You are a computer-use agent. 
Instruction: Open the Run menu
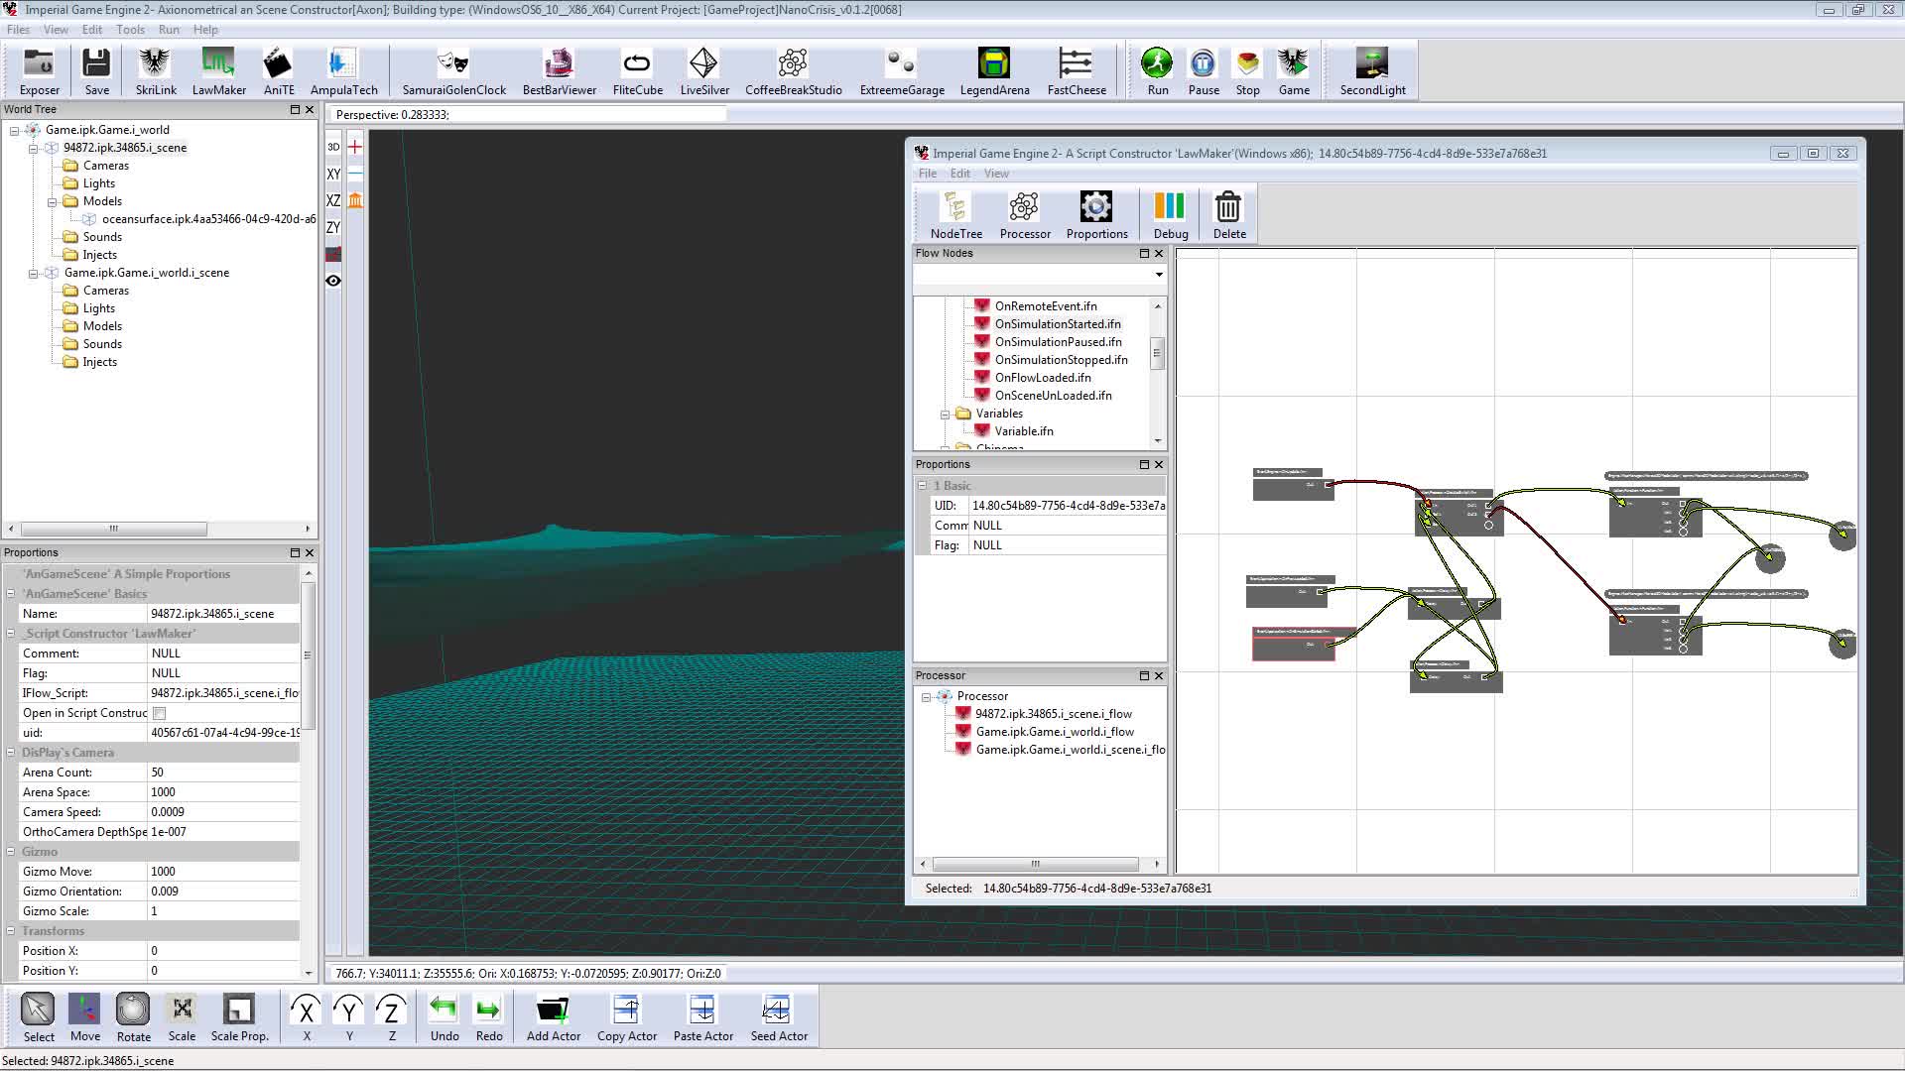[169, 30]
